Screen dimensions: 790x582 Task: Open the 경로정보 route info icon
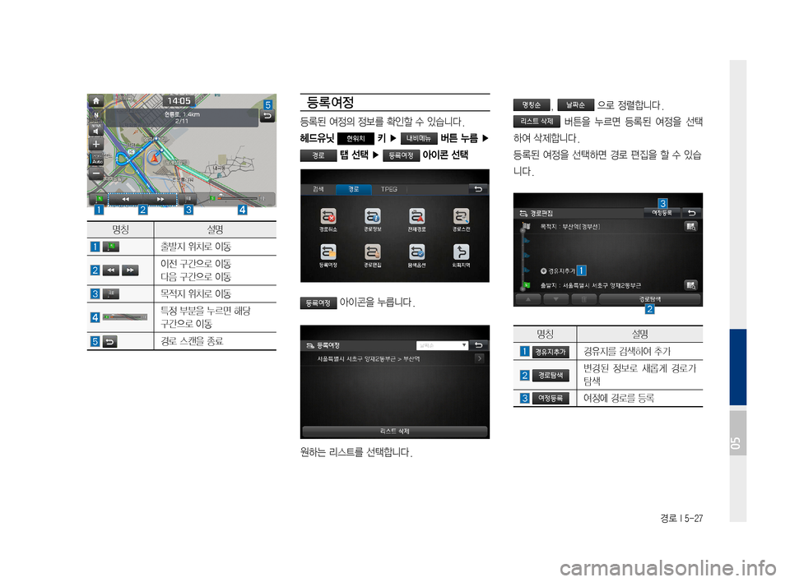[373, 220]
